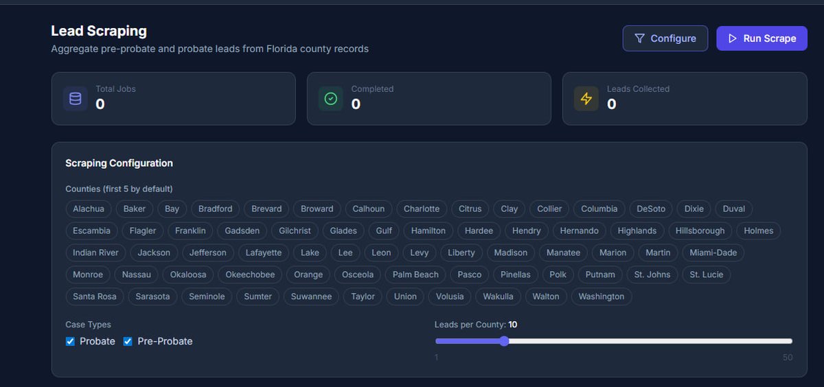Click the Highlands county chip
The width and height of the screenshot is (824, 387).
click(637, 231)
